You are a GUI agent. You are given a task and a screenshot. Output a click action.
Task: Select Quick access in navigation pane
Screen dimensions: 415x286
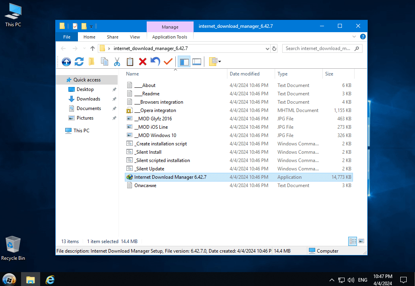pos(87,79)
